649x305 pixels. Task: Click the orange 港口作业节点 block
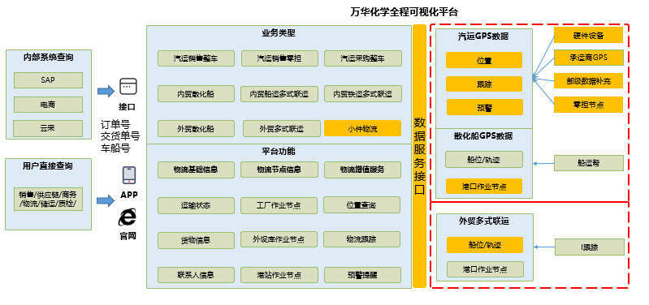(484, 187)
